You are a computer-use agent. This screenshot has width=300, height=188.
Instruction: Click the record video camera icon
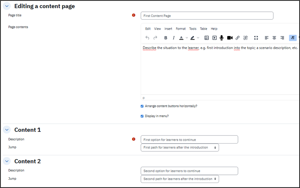[x=230, y=38]
